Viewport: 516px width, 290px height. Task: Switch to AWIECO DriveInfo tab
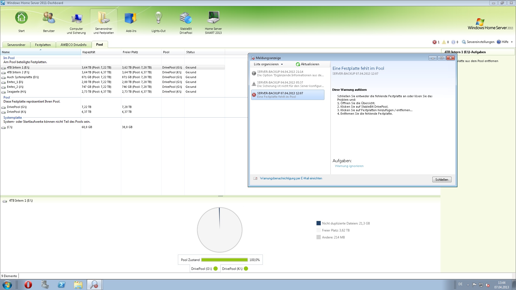point(73,45)
